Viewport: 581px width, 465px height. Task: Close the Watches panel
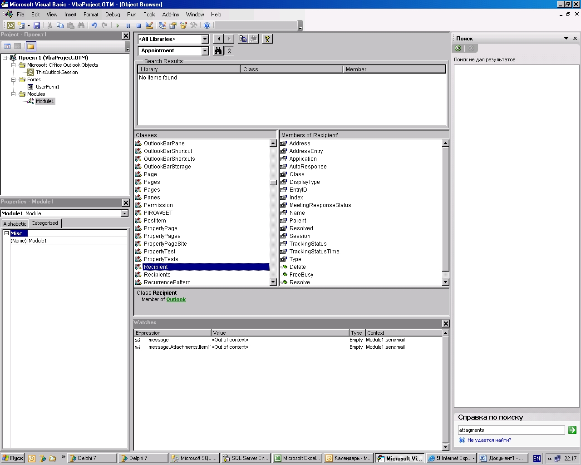click(446, 323)
